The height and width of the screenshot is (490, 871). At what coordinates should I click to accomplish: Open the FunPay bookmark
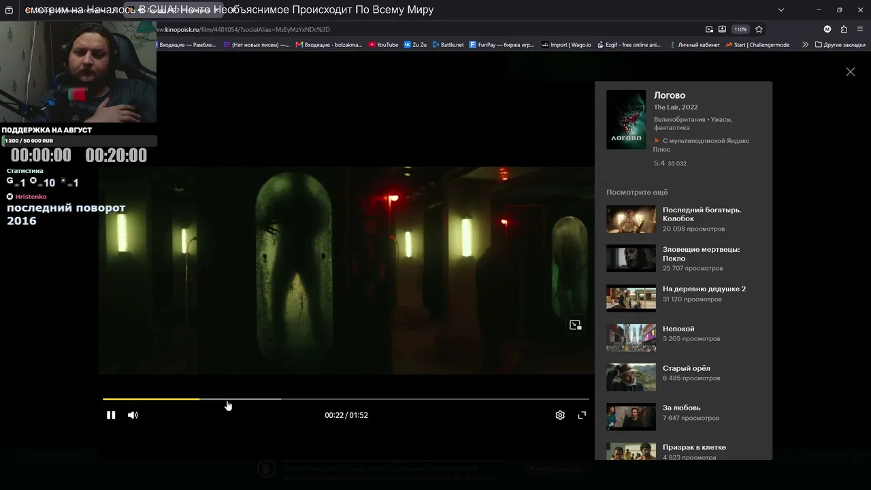pos(502,45)
